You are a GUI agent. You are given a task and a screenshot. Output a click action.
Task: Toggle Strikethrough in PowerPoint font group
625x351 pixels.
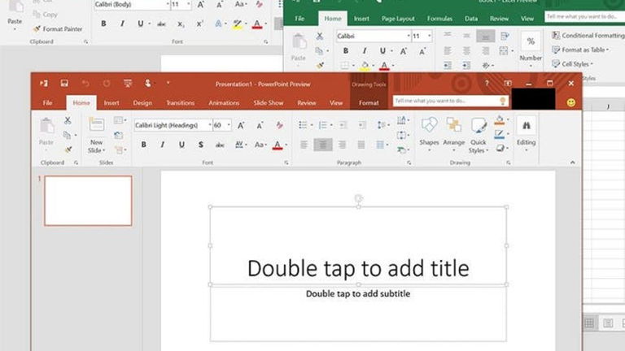220,145
